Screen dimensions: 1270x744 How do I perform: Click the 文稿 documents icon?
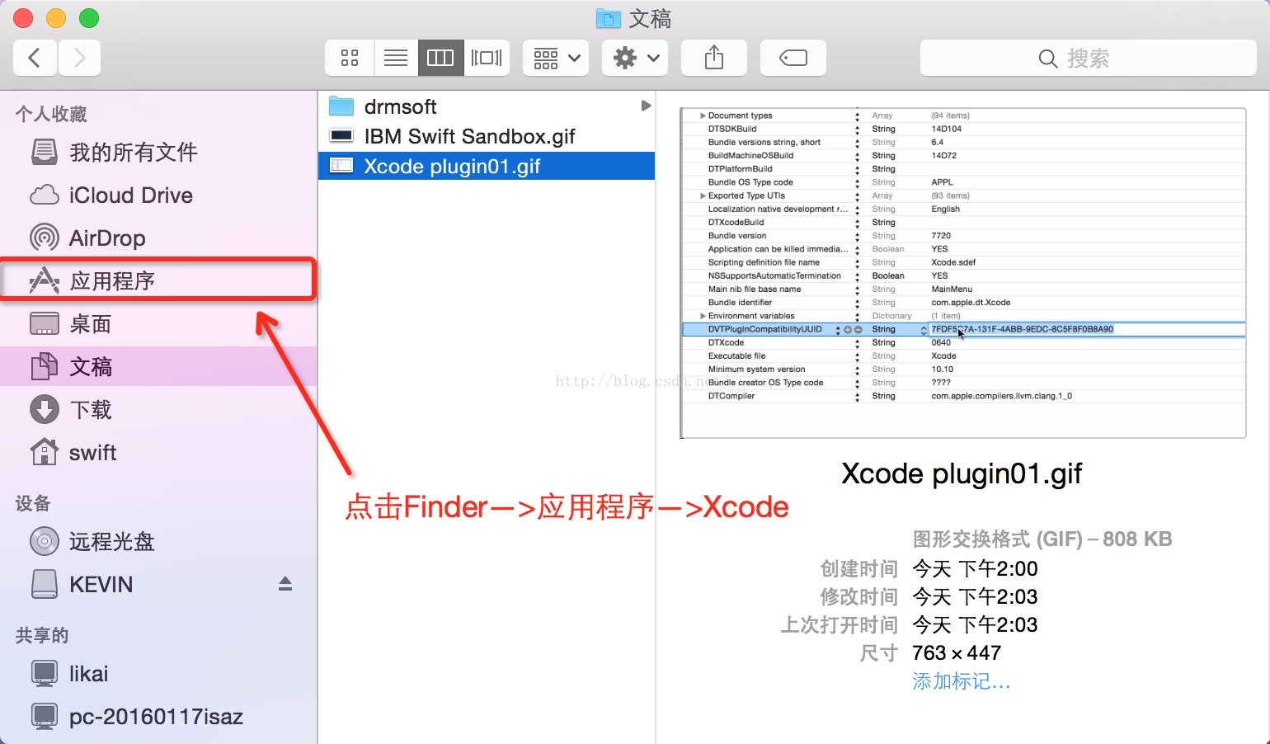point(45,366)
